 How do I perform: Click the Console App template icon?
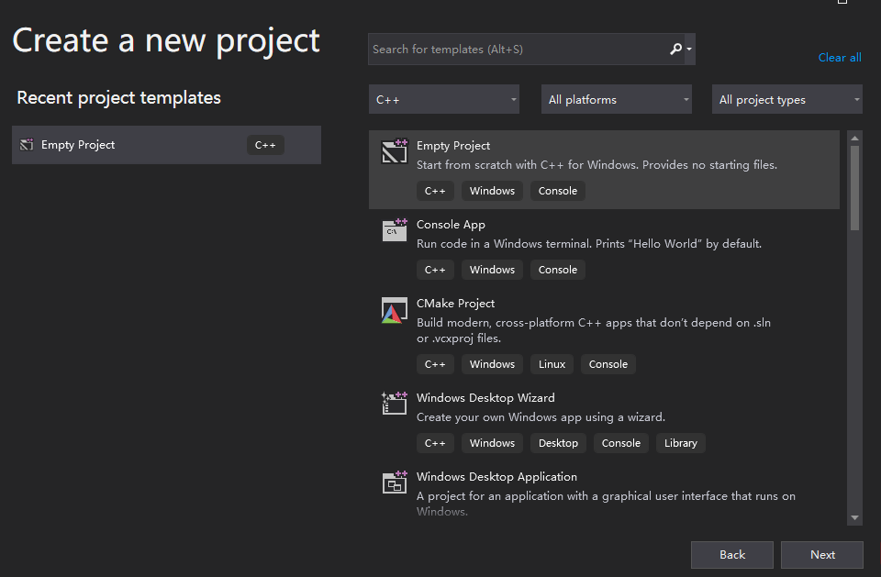(395, 230)
